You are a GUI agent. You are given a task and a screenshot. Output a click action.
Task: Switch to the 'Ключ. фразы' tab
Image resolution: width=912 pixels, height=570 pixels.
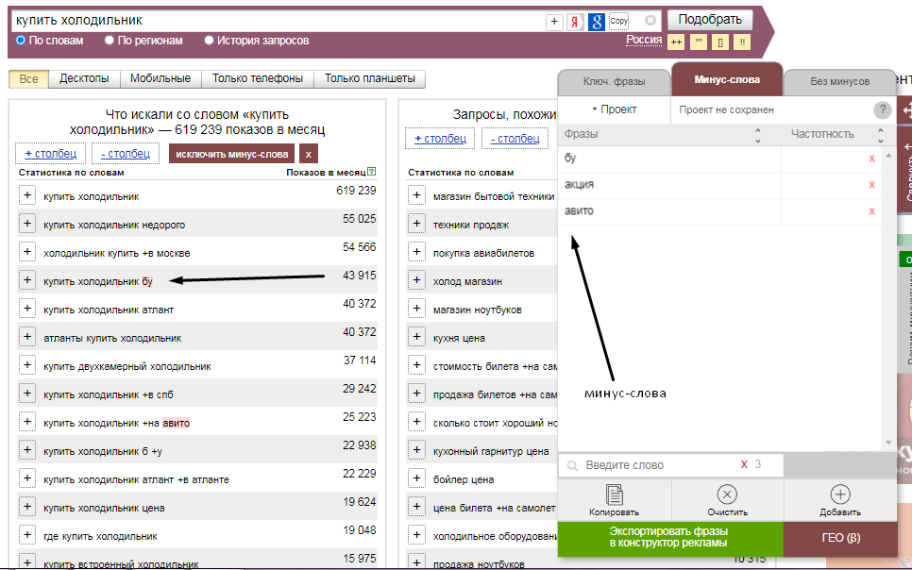[614, 81]
